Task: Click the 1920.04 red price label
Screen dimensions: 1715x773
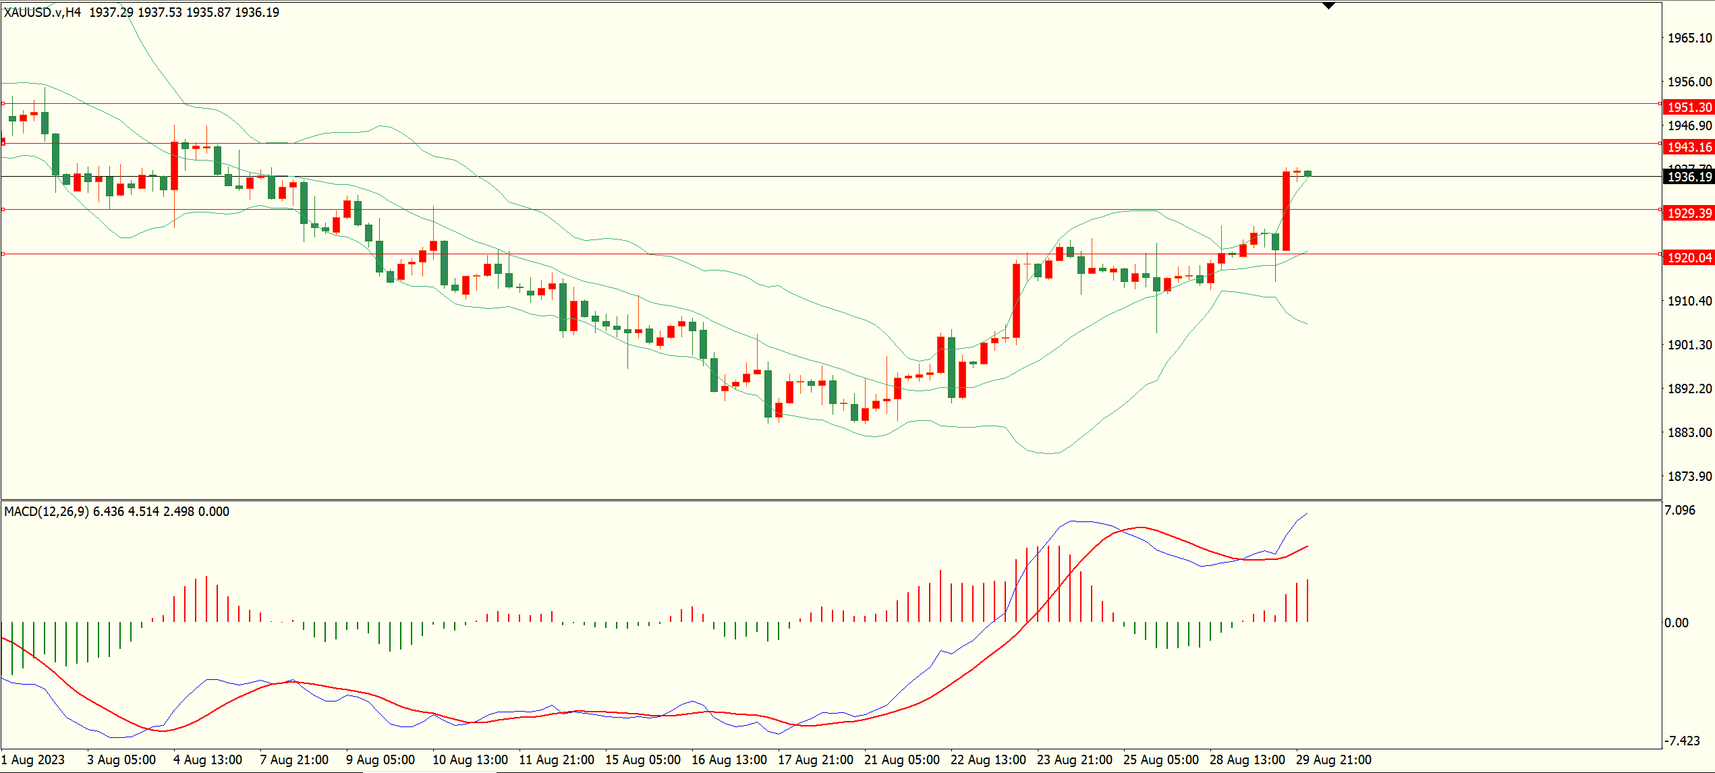Action: (x=1689, y=258)
